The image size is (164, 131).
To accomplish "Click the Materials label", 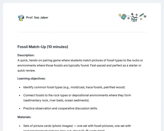I will click(x=24, y=117).
